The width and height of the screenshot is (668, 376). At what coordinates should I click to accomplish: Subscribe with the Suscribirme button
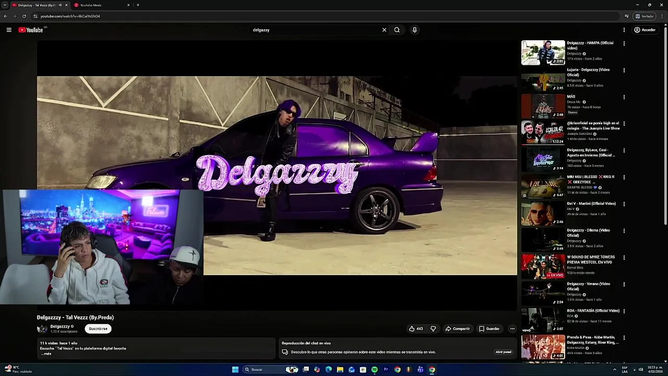[x=98, y=328]
